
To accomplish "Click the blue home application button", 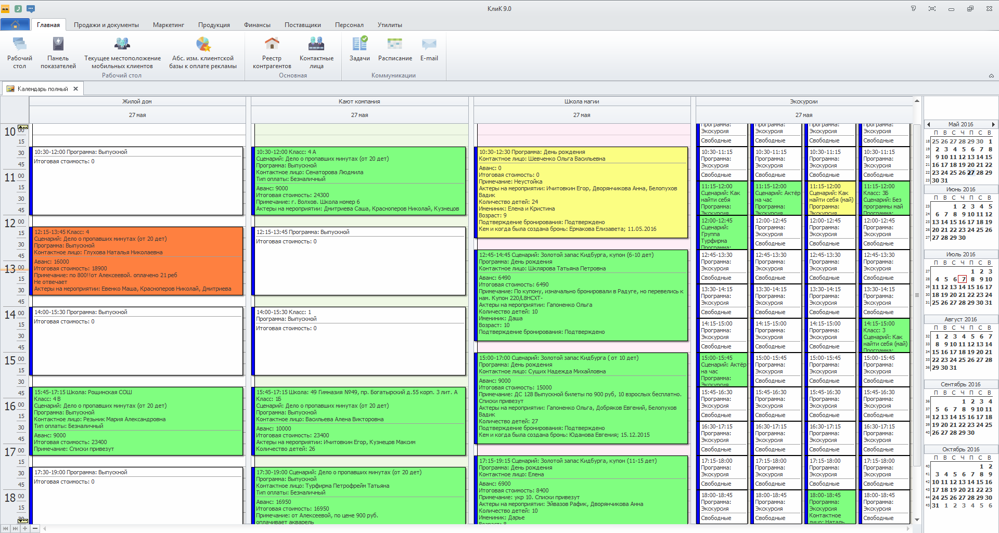I will 15,24.
